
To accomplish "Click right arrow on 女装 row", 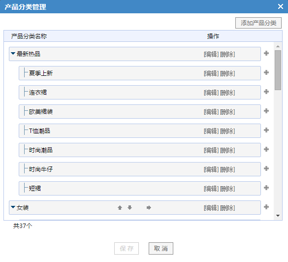I will [149, 208].
